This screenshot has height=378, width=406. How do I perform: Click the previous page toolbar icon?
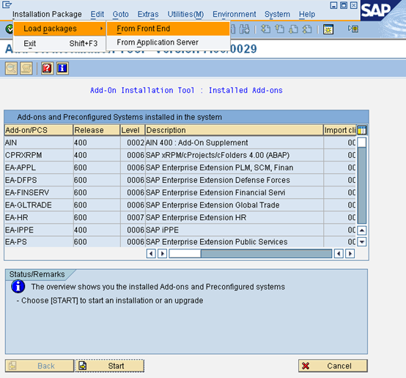pos(279,29)
